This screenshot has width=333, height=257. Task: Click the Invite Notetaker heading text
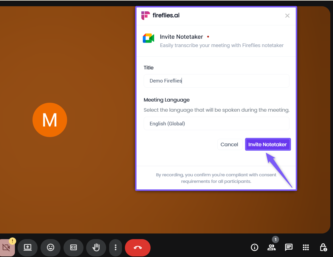coord(181,37)
